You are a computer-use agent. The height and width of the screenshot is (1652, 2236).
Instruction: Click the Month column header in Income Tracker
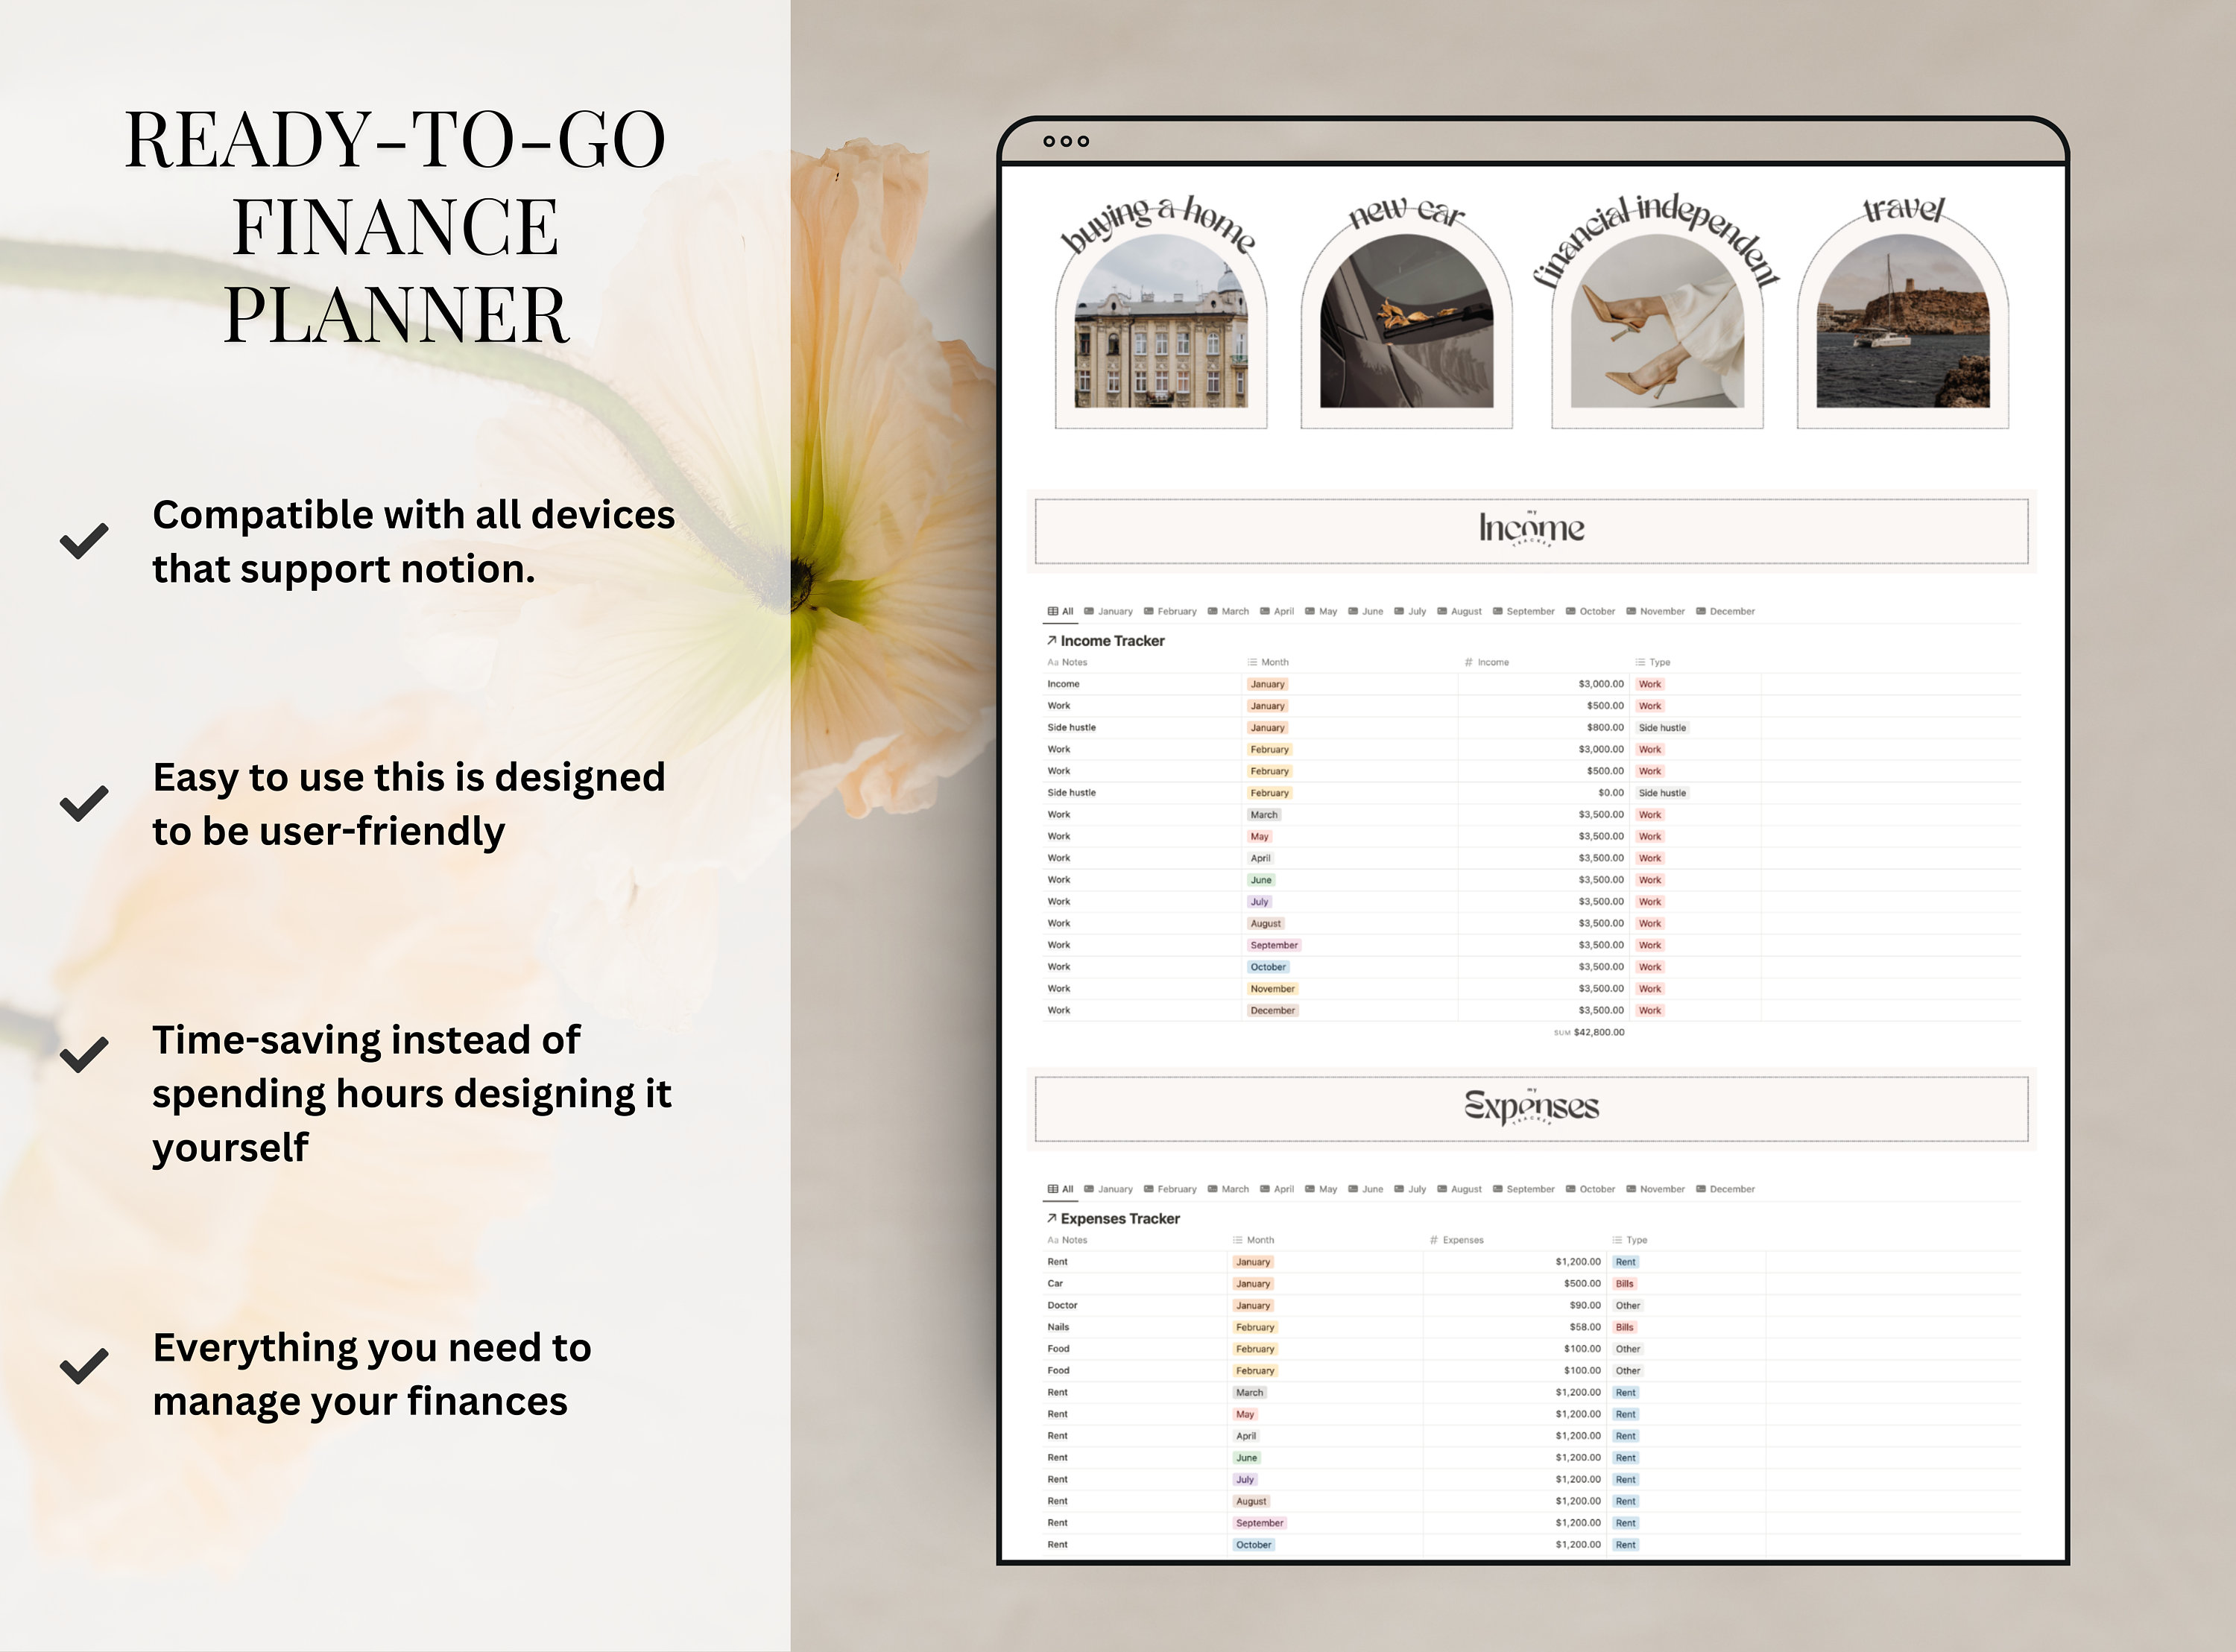(x=1268, y=662)
